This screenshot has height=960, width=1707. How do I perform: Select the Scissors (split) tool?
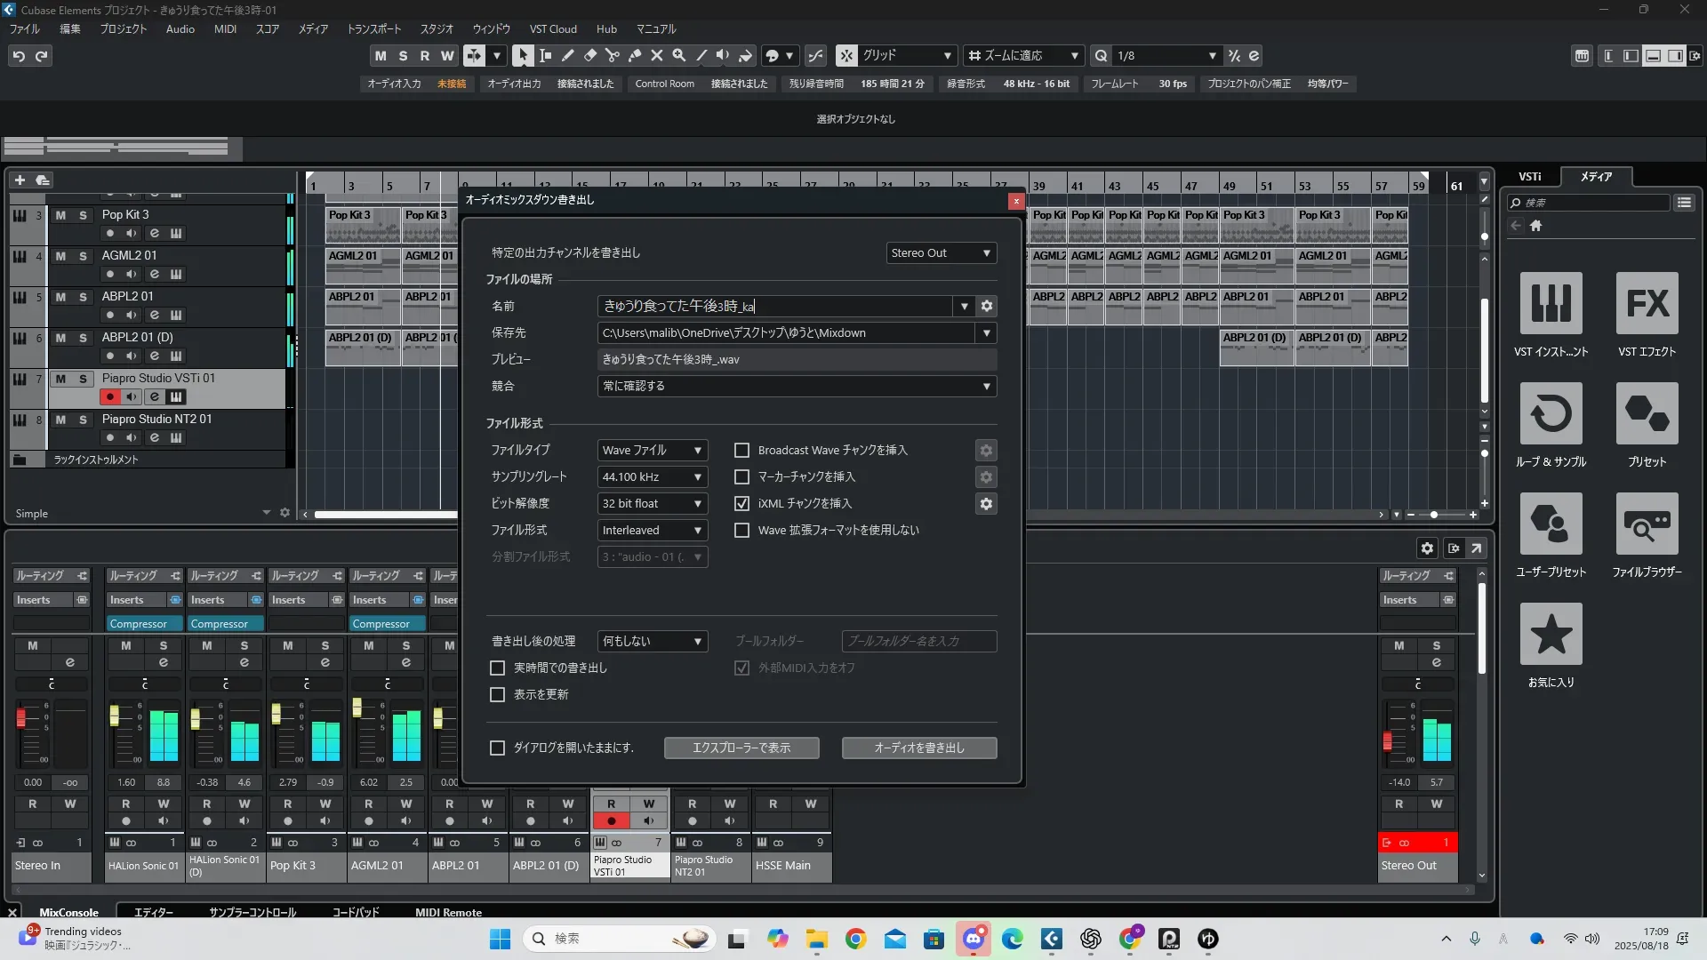[x=612, y=55]
